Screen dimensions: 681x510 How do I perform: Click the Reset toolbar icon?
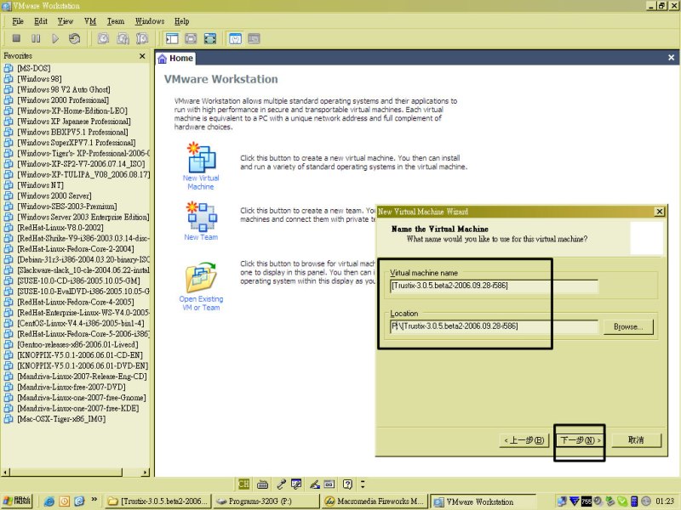(x=74, y=38)
